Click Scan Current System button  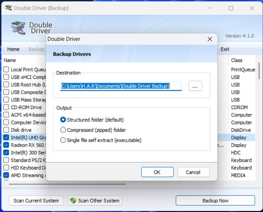(x=36, y=201)
